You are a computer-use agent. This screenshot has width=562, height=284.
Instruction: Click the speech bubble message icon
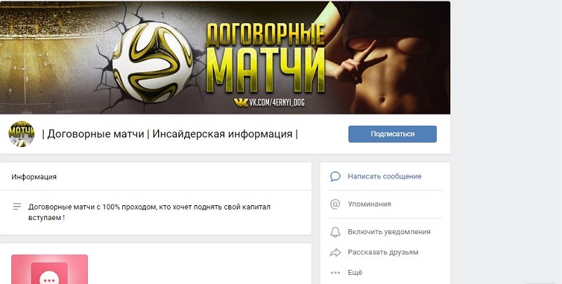pyautogui.click(x=335, y=176)
